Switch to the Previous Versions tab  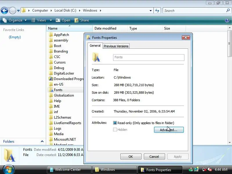116,46
